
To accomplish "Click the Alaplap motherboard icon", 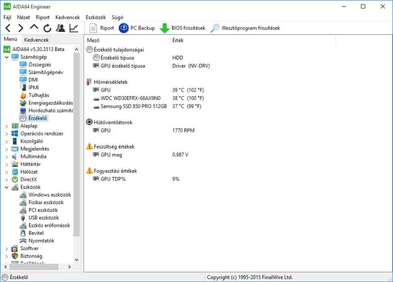I will [x=15, y=126].
